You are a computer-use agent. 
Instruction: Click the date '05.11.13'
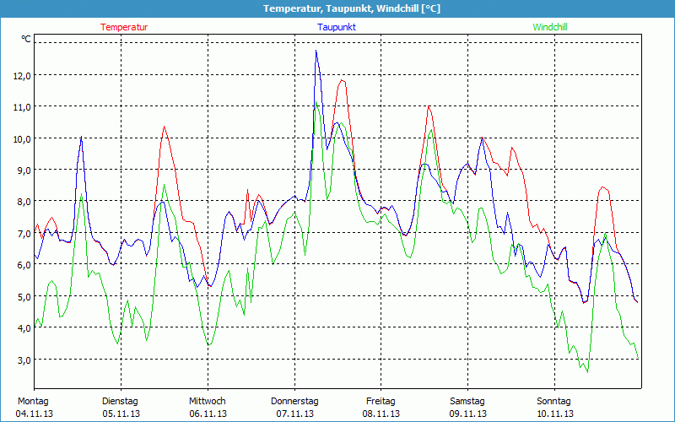121,414
